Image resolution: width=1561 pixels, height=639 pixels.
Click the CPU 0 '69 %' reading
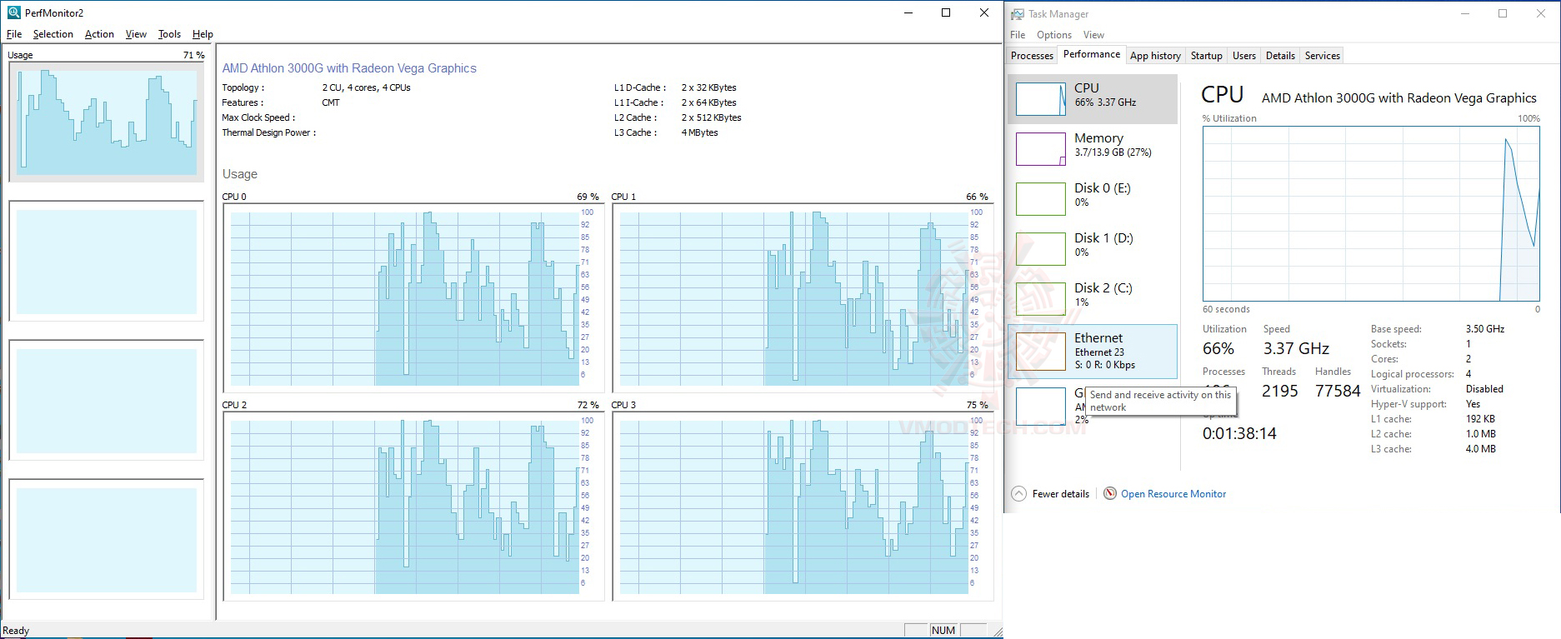pyautogui.click(x=588, y=197)
